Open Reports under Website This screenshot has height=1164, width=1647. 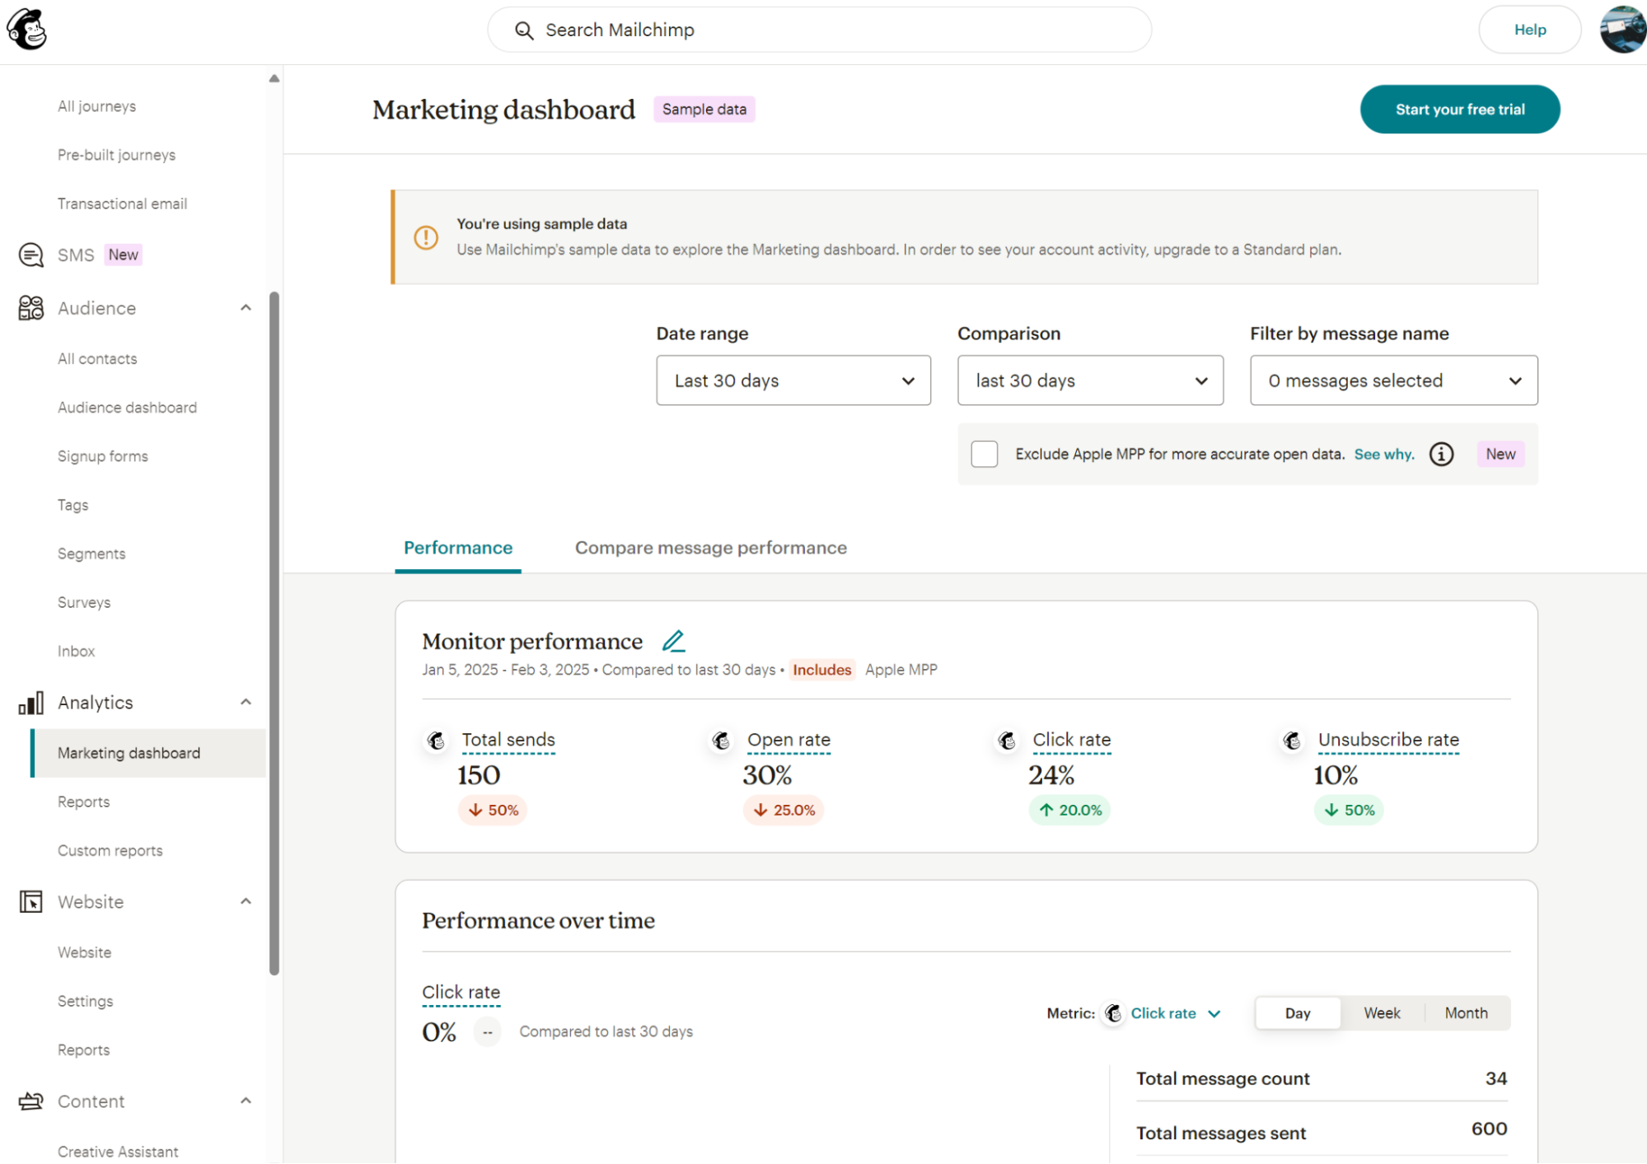point(83,1050)
